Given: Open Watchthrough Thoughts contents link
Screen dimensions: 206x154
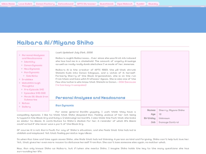Looking at the screenshot, I should 31,84.
